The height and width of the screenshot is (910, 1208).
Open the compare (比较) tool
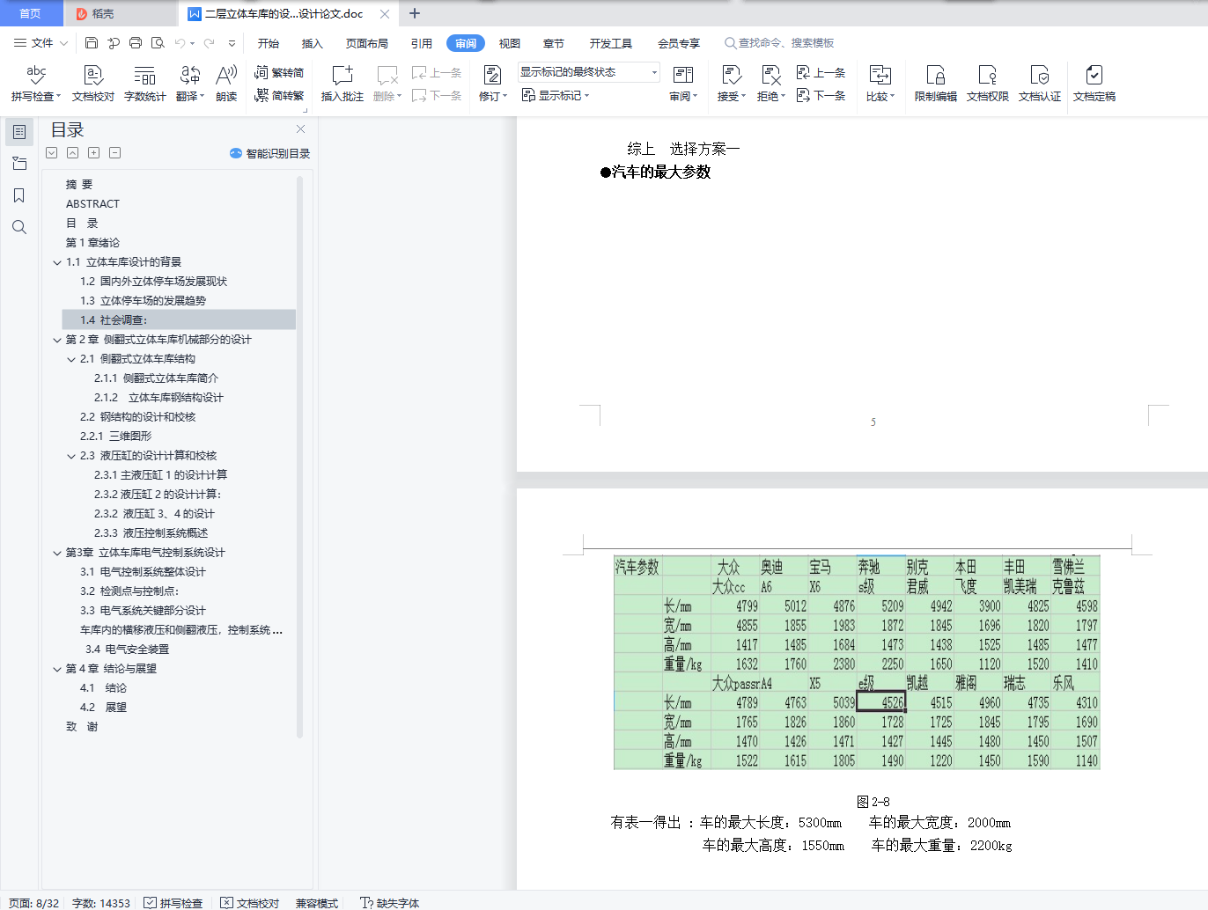(880, 84)
